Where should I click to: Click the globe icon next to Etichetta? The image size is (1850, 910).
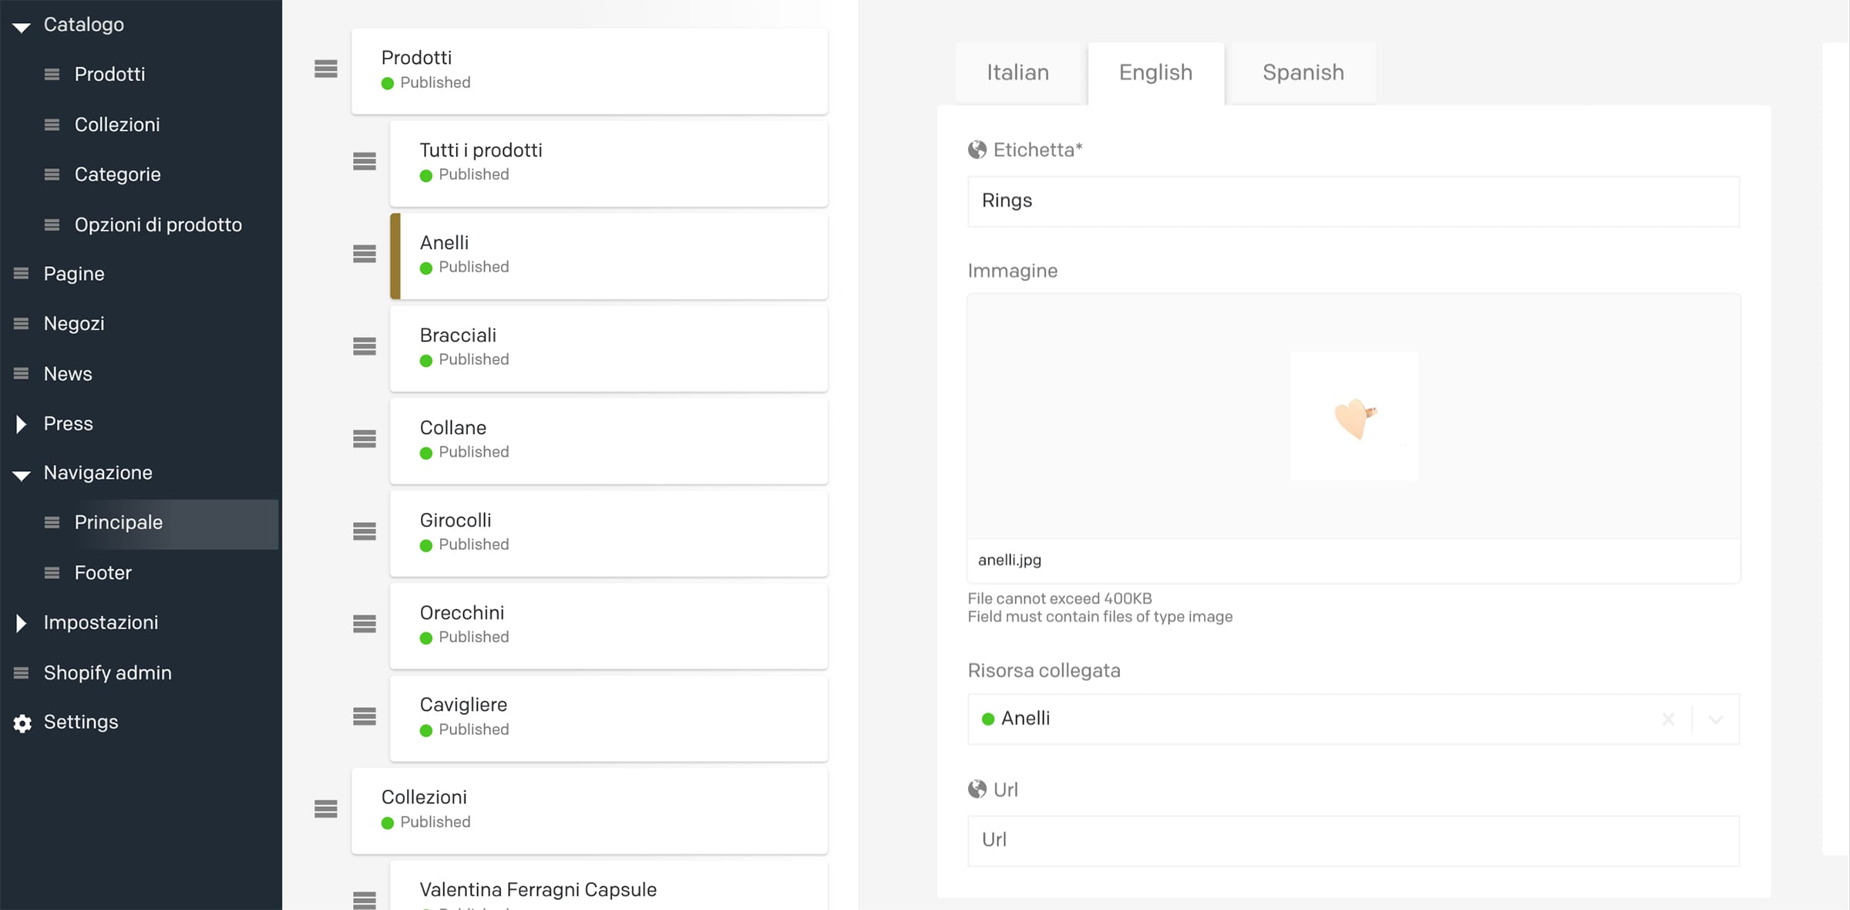pyautogui.click(x=977, y=149)
